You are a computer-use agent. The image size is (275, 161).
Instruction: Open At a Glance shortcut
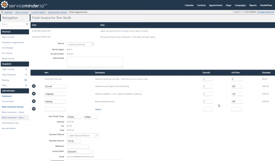(x=7, y=53)
